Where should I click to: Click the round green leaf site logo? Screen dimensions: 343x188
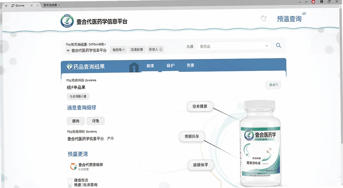click(x=67, y=21)
